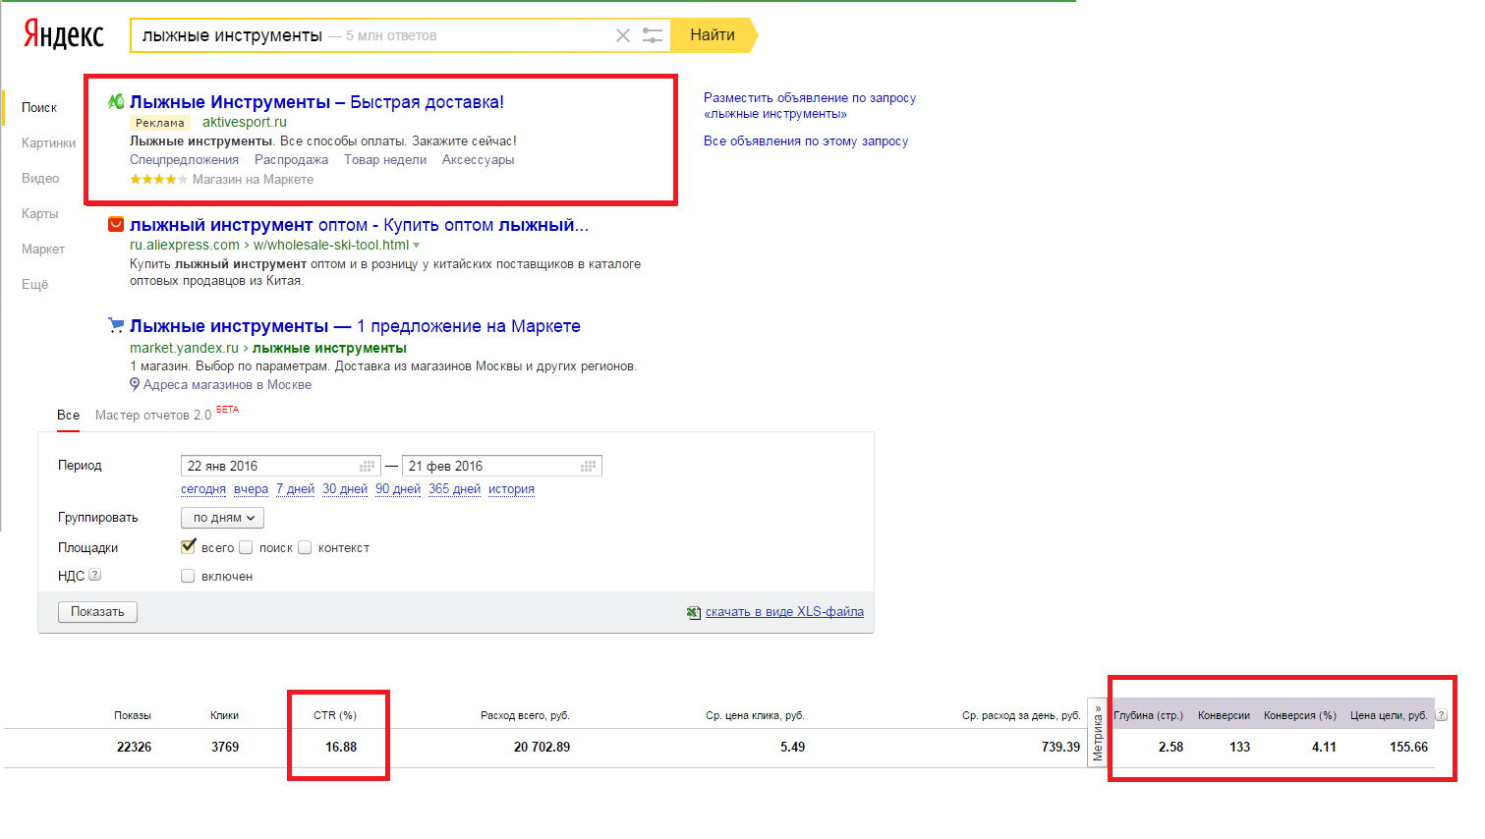Viewport: 1485px width, 839px height.
Task: Toggle the всего checkbox
Action: 189,546
